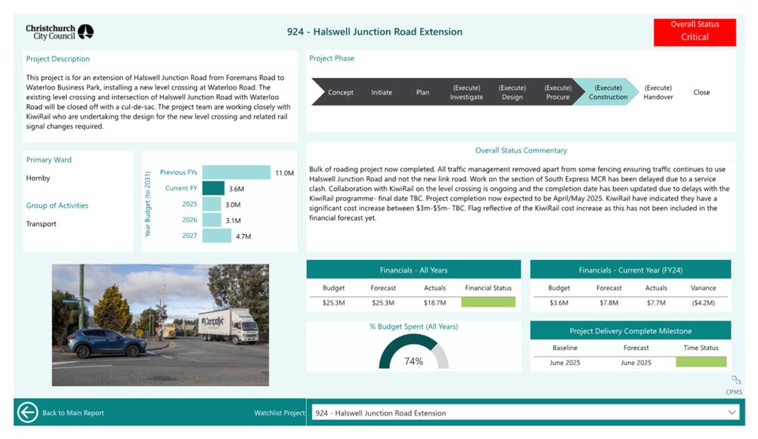The image size is (758, 439).
Task: Select the Concept phase arrow
Action: pos(340,92)
